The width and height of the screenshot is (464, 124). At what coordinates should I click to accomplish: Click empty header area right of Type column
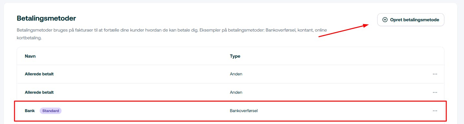339,56
